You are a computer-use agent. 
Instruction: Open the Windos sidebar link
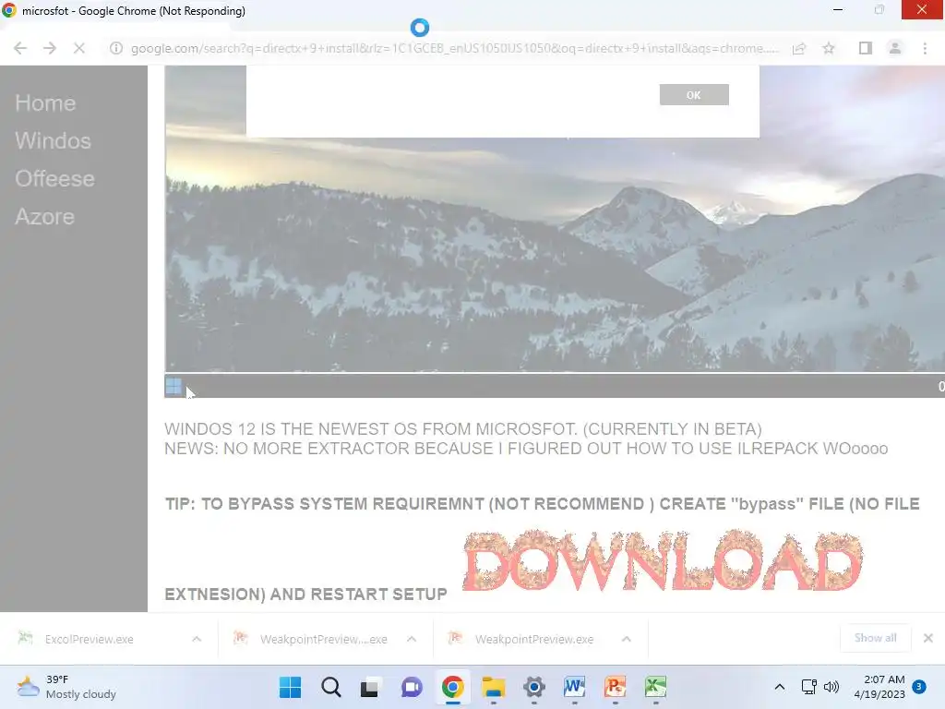(53, 141)
